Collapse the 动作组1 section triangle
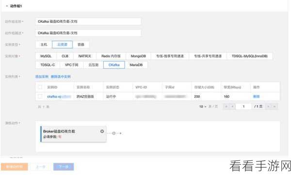Image resolution: width=291 pixels, height=175 pixels. point(7,6)
